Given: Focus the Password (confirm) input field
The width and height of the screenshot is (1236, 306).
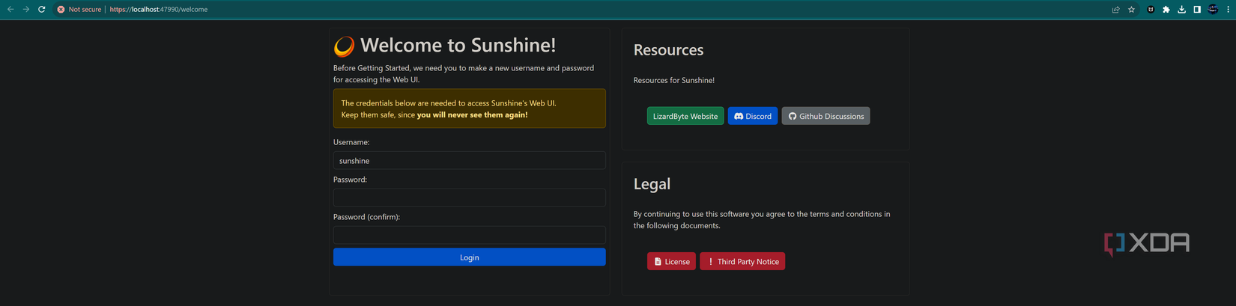Looking at the screenshot, I should [x=469, y=235].
